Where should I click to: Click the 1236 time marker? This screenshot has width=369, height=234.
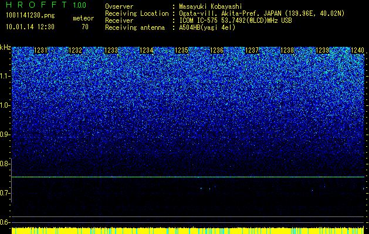(x=216, y=50)
